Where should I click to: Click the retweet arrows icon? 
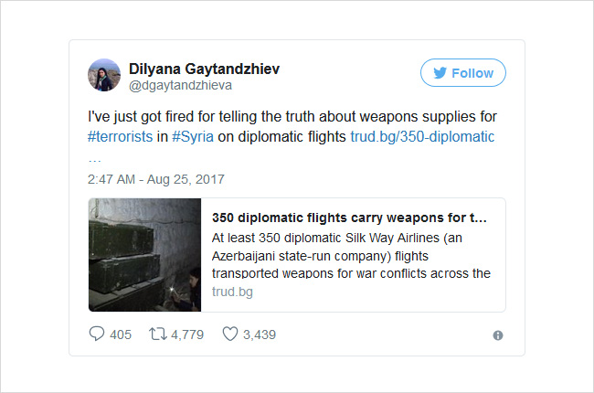coord(157,335)
